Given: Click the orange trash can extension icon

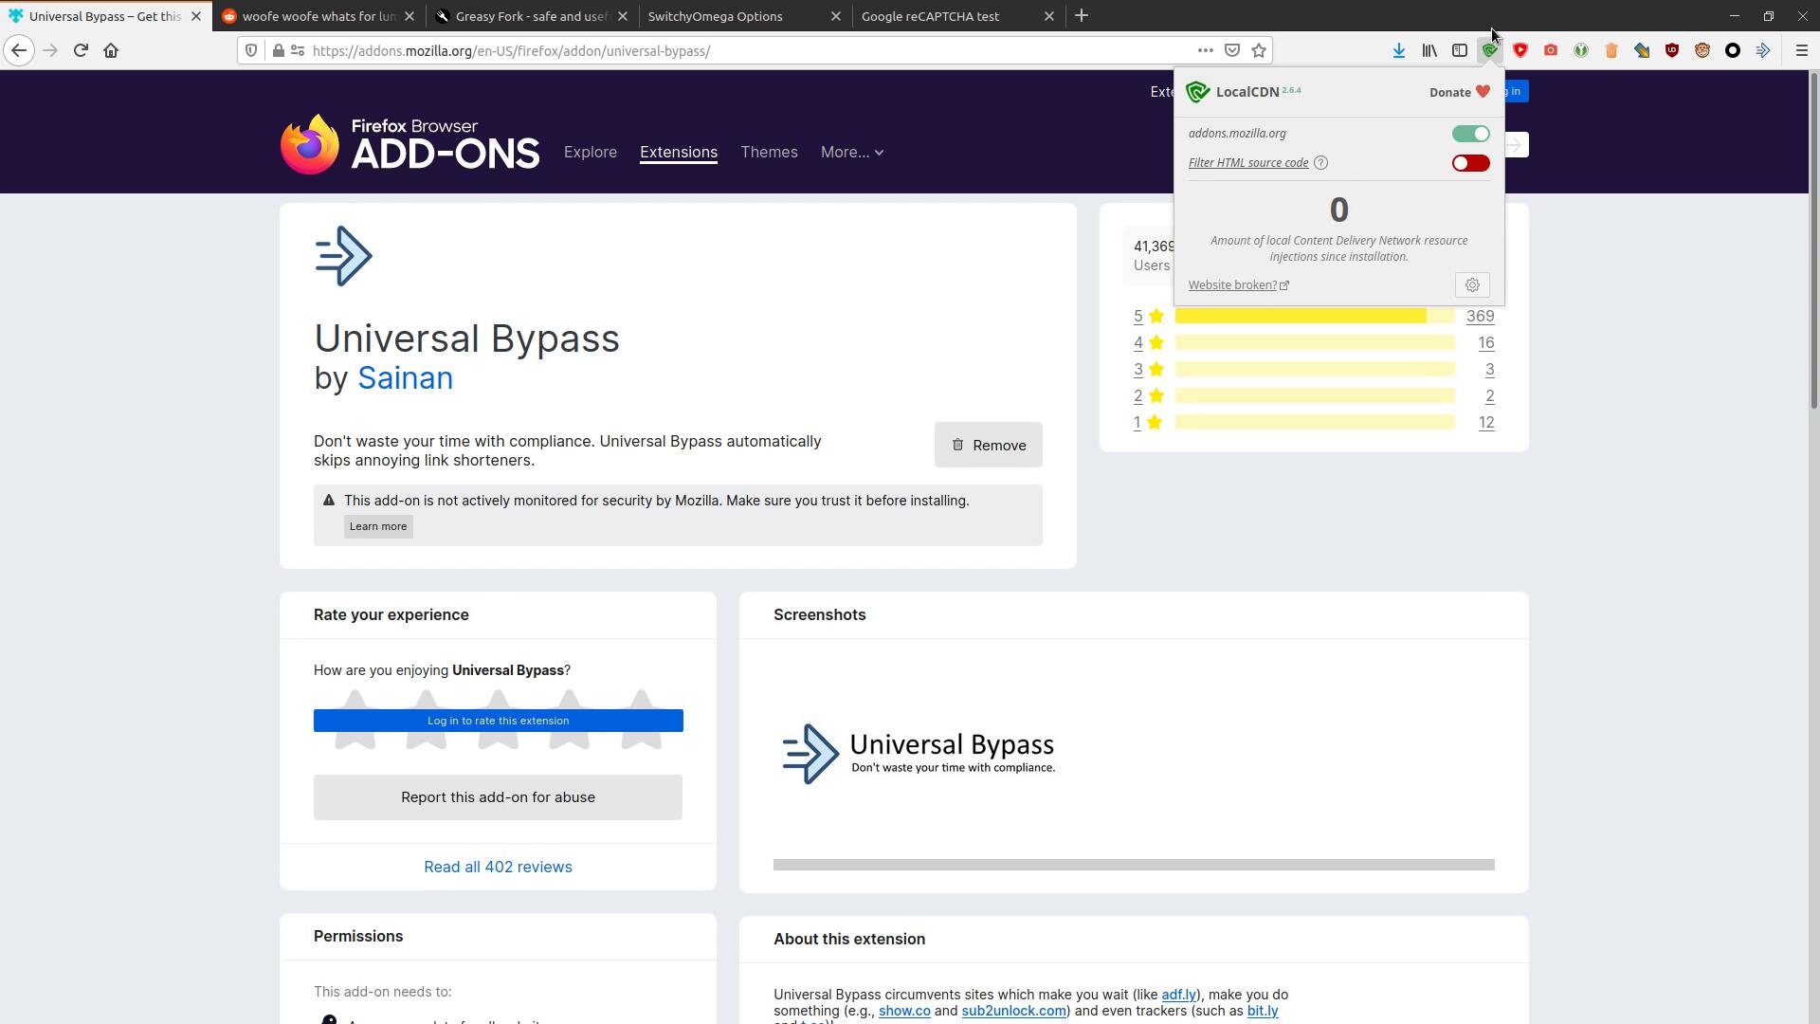Looking at the screenshot, I should [x=1611, y=50].
